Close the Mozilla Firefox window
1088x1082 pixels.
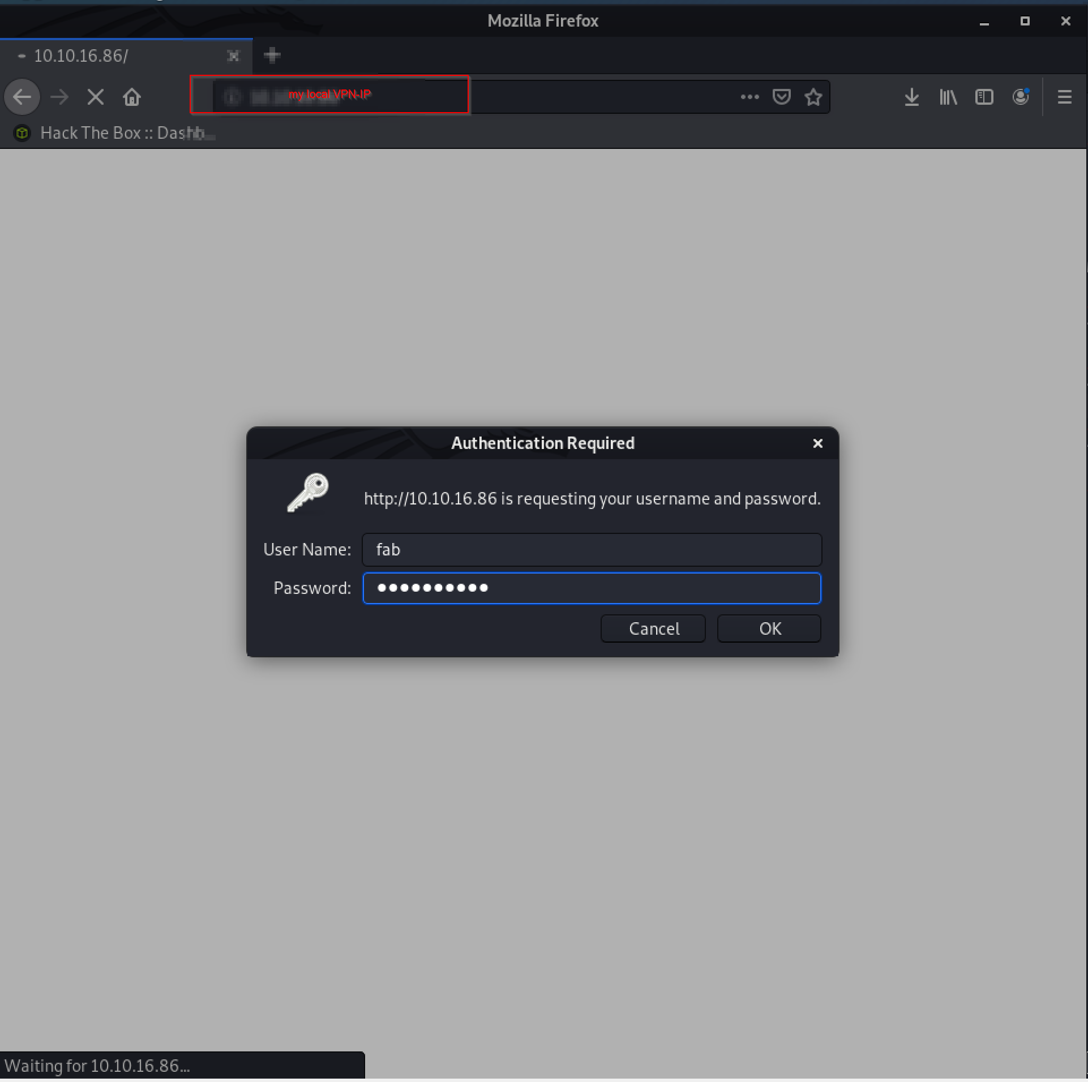coord(1065,22)
